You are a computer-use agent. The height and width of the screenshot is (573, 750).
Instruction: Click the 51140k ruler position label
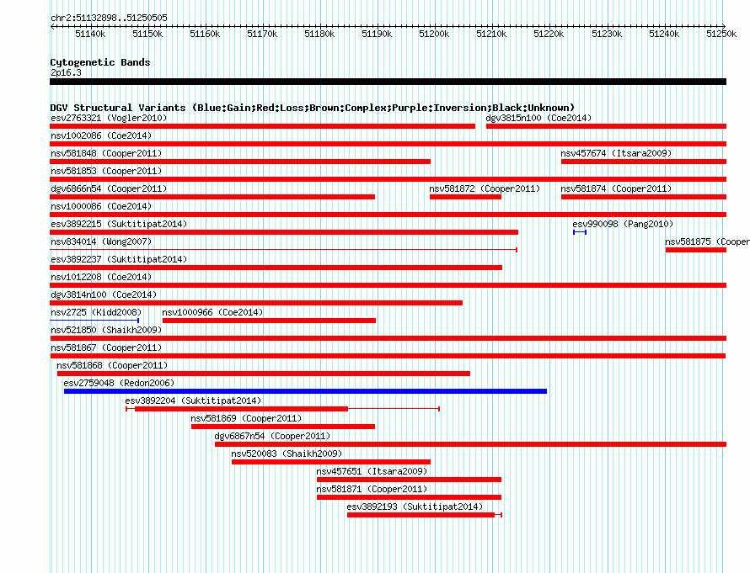coord(90,34)
